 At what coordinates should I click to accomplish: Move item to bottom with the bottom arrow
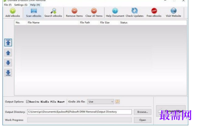(8, 73)
